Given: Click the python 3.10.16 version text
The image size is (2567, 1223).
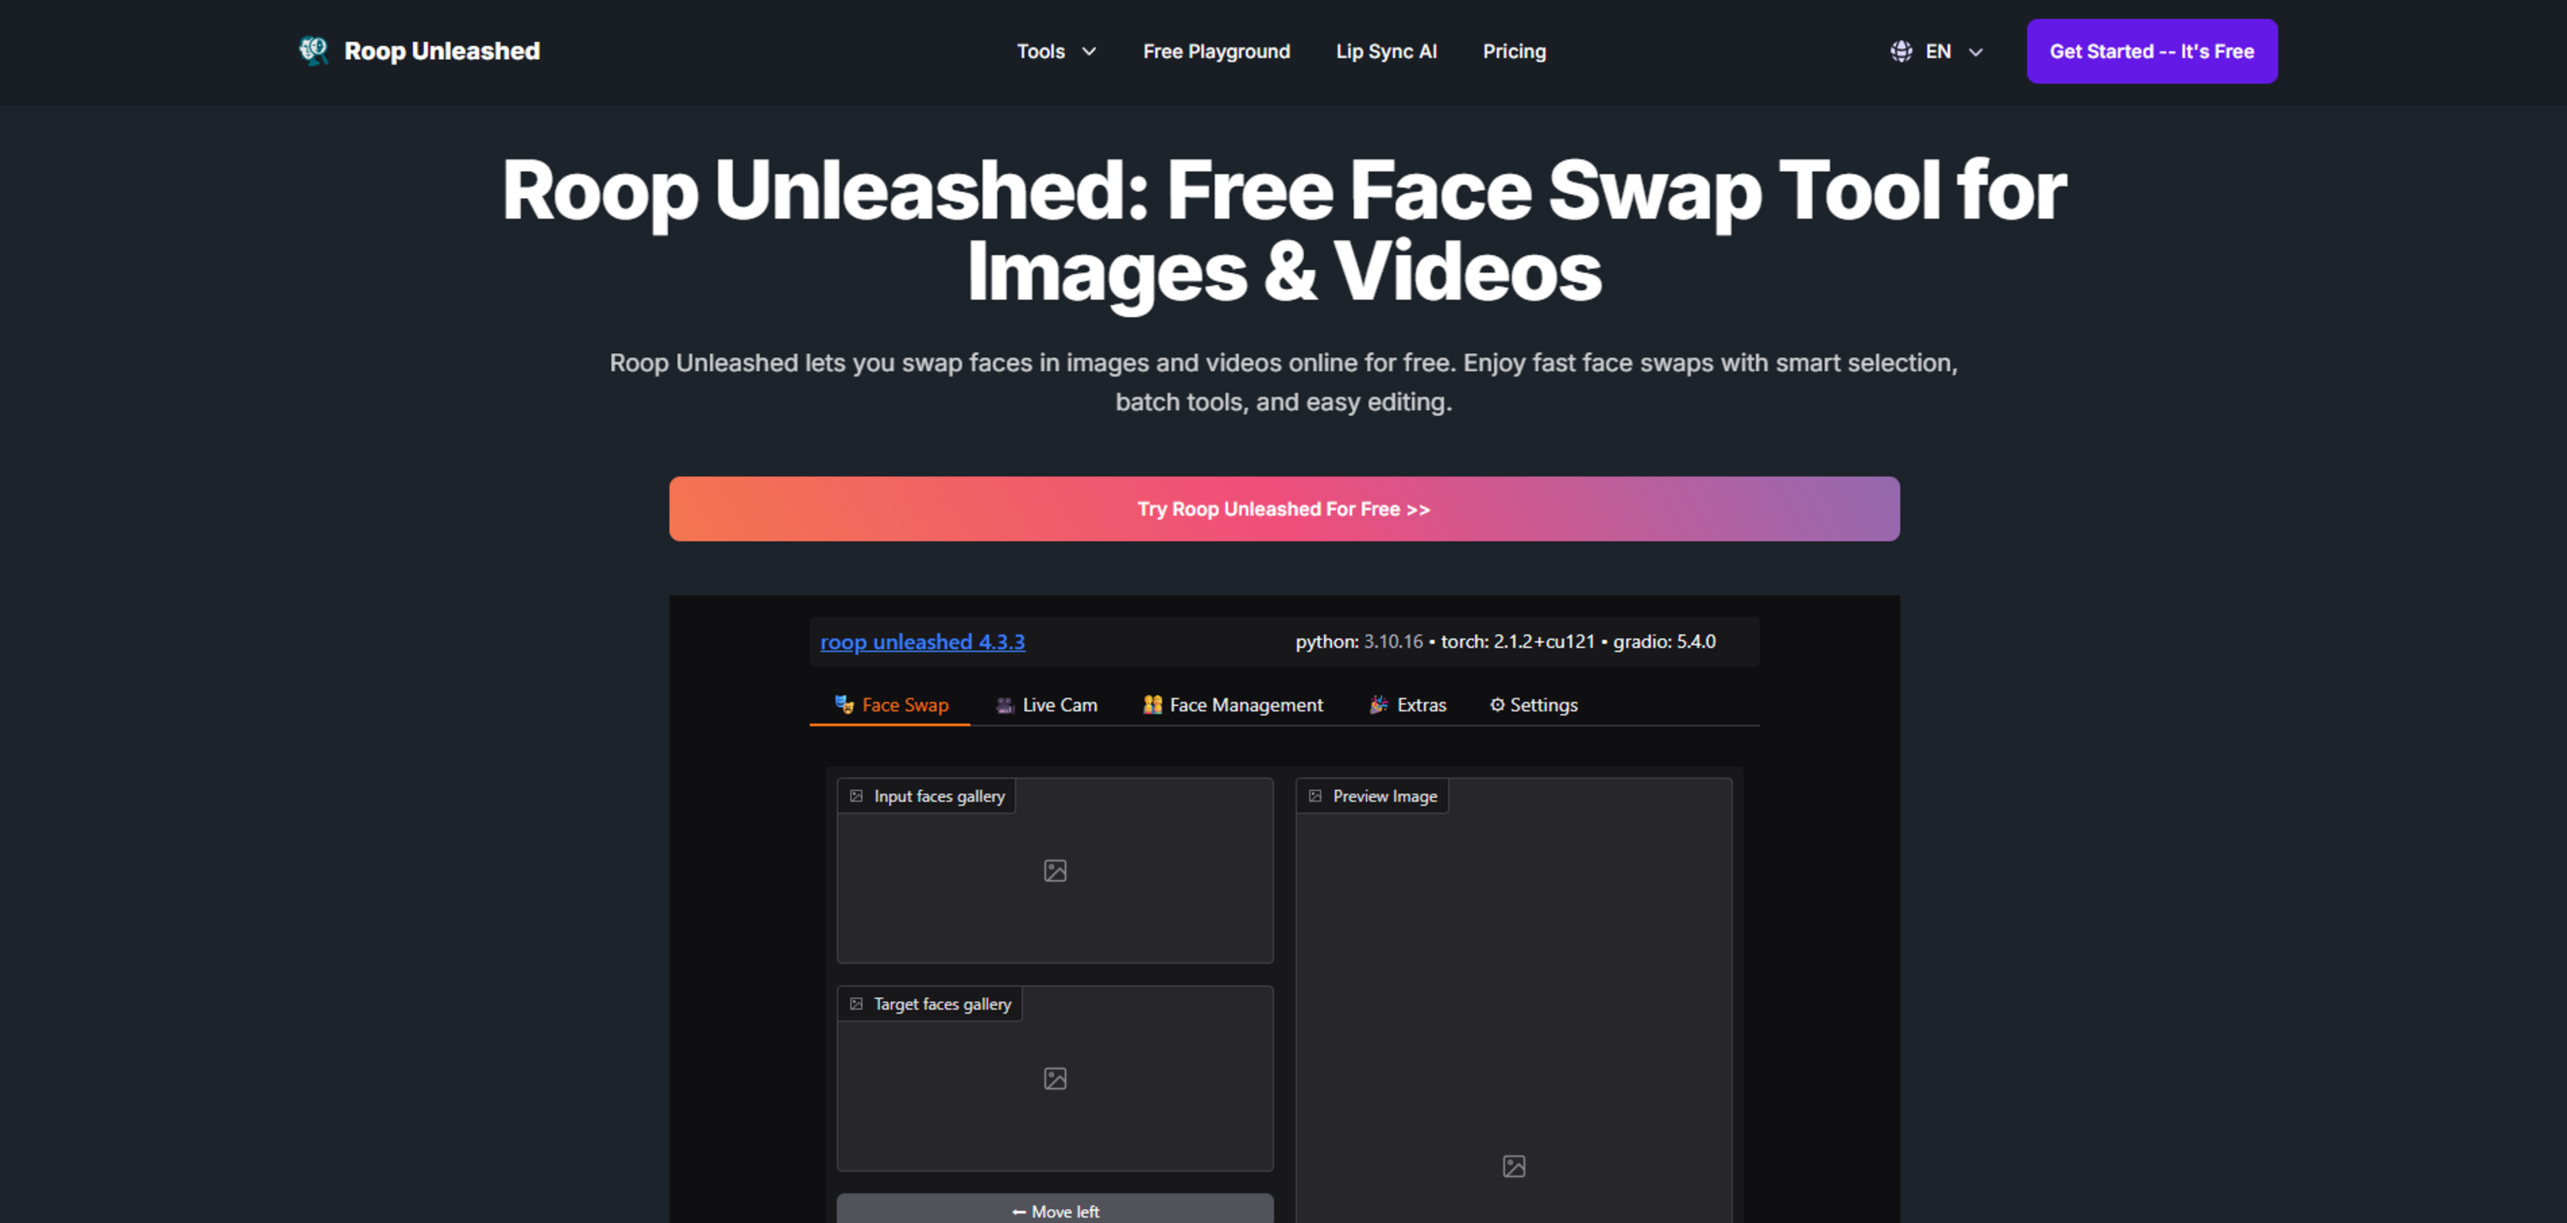Looking at the screenshot, I should 1359,641.
